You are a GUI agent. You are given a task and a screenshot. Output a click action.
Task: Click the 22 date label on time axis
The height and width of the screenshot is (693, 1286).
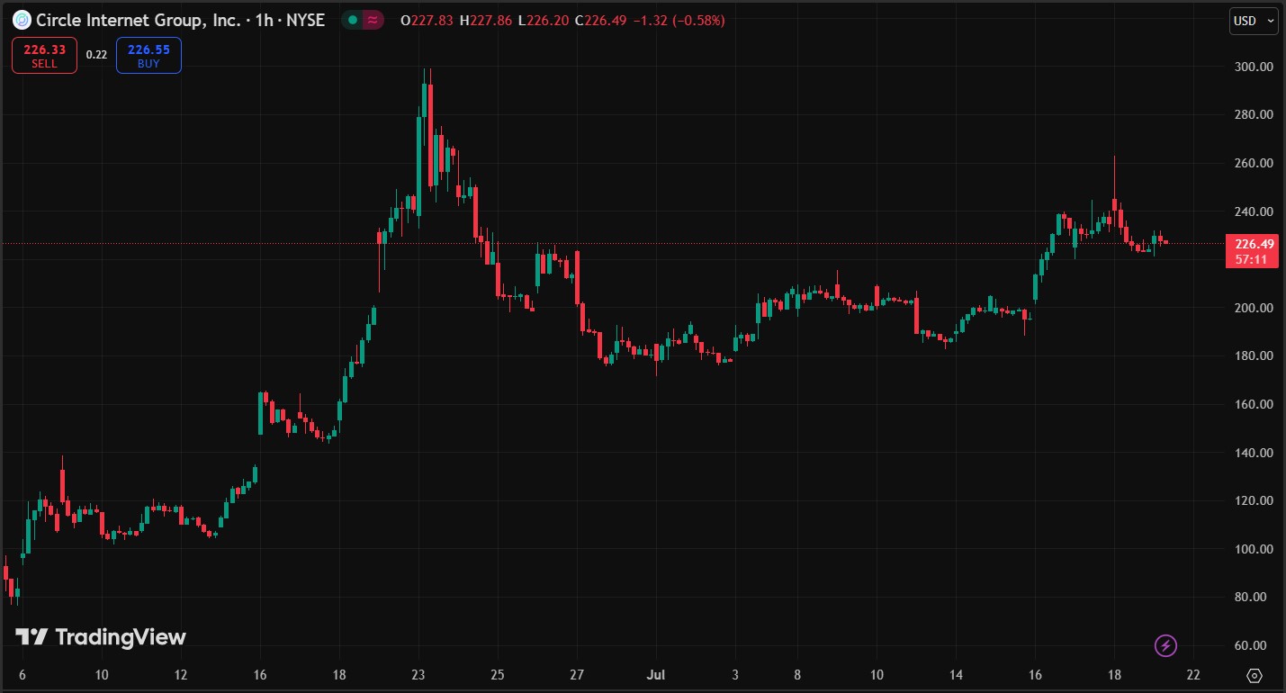[x=1192, y=675]
